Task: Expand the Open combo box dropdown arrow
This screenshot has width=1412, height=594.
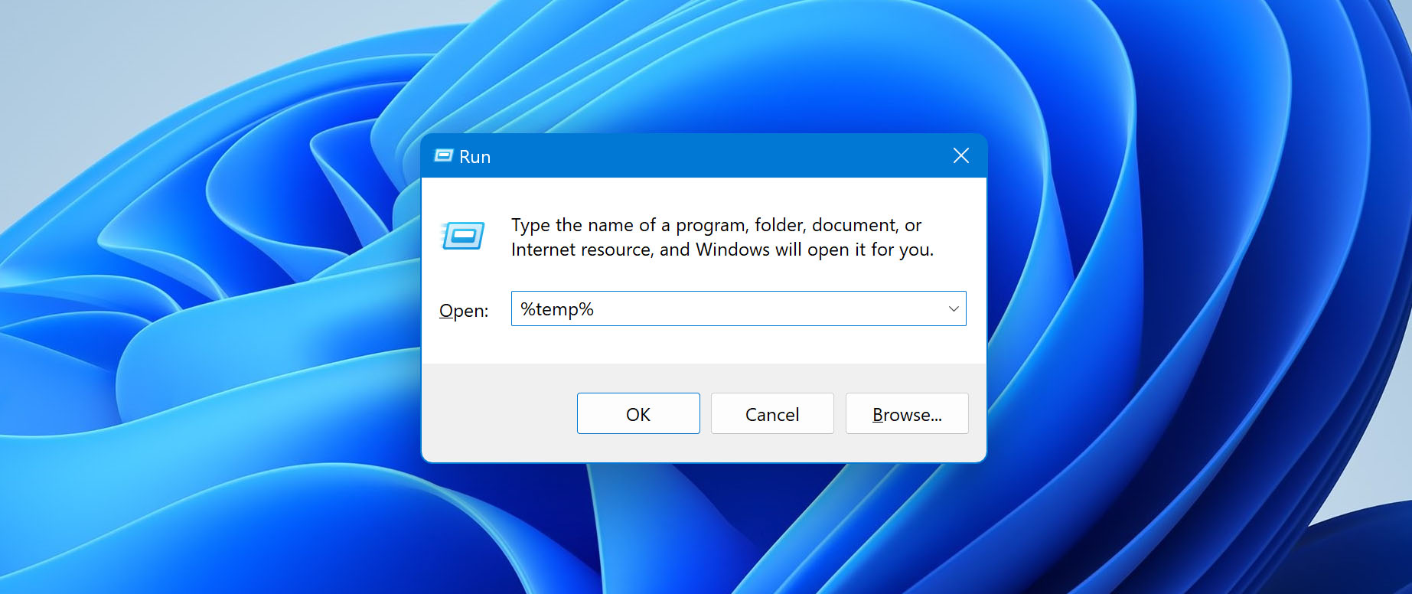Action: pyautogui.click(x=954, y=309)
